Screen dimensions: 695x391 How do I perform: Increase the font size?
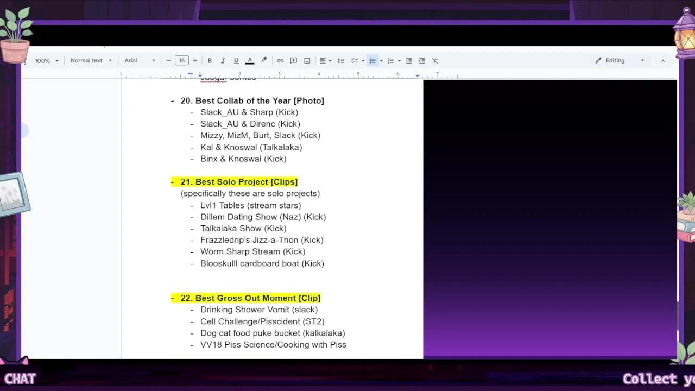click(x=195, y=61)
